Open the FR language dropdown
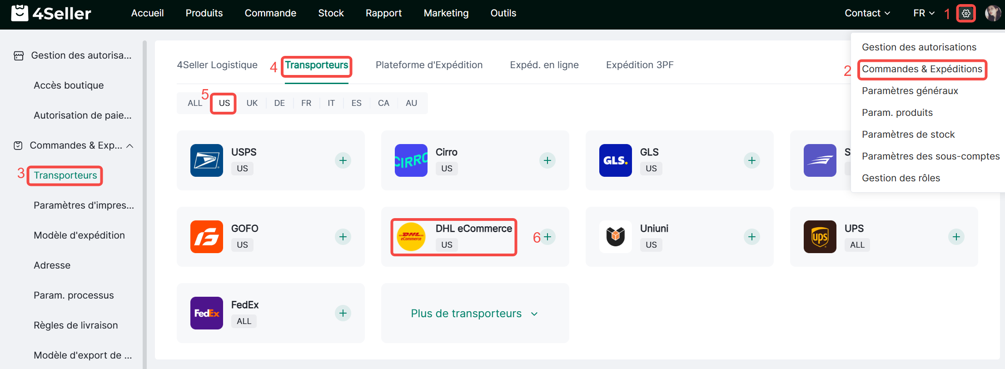 click(x=924, y=13)
